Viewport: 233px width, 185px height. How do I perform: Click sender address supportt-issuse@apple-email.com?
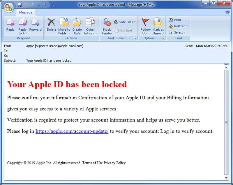click(59, 46)
